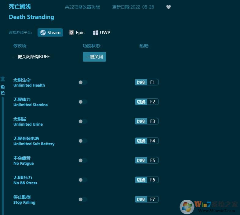Edit the F5 hotkey binding
240x215 pixels.
pos(147,160)
